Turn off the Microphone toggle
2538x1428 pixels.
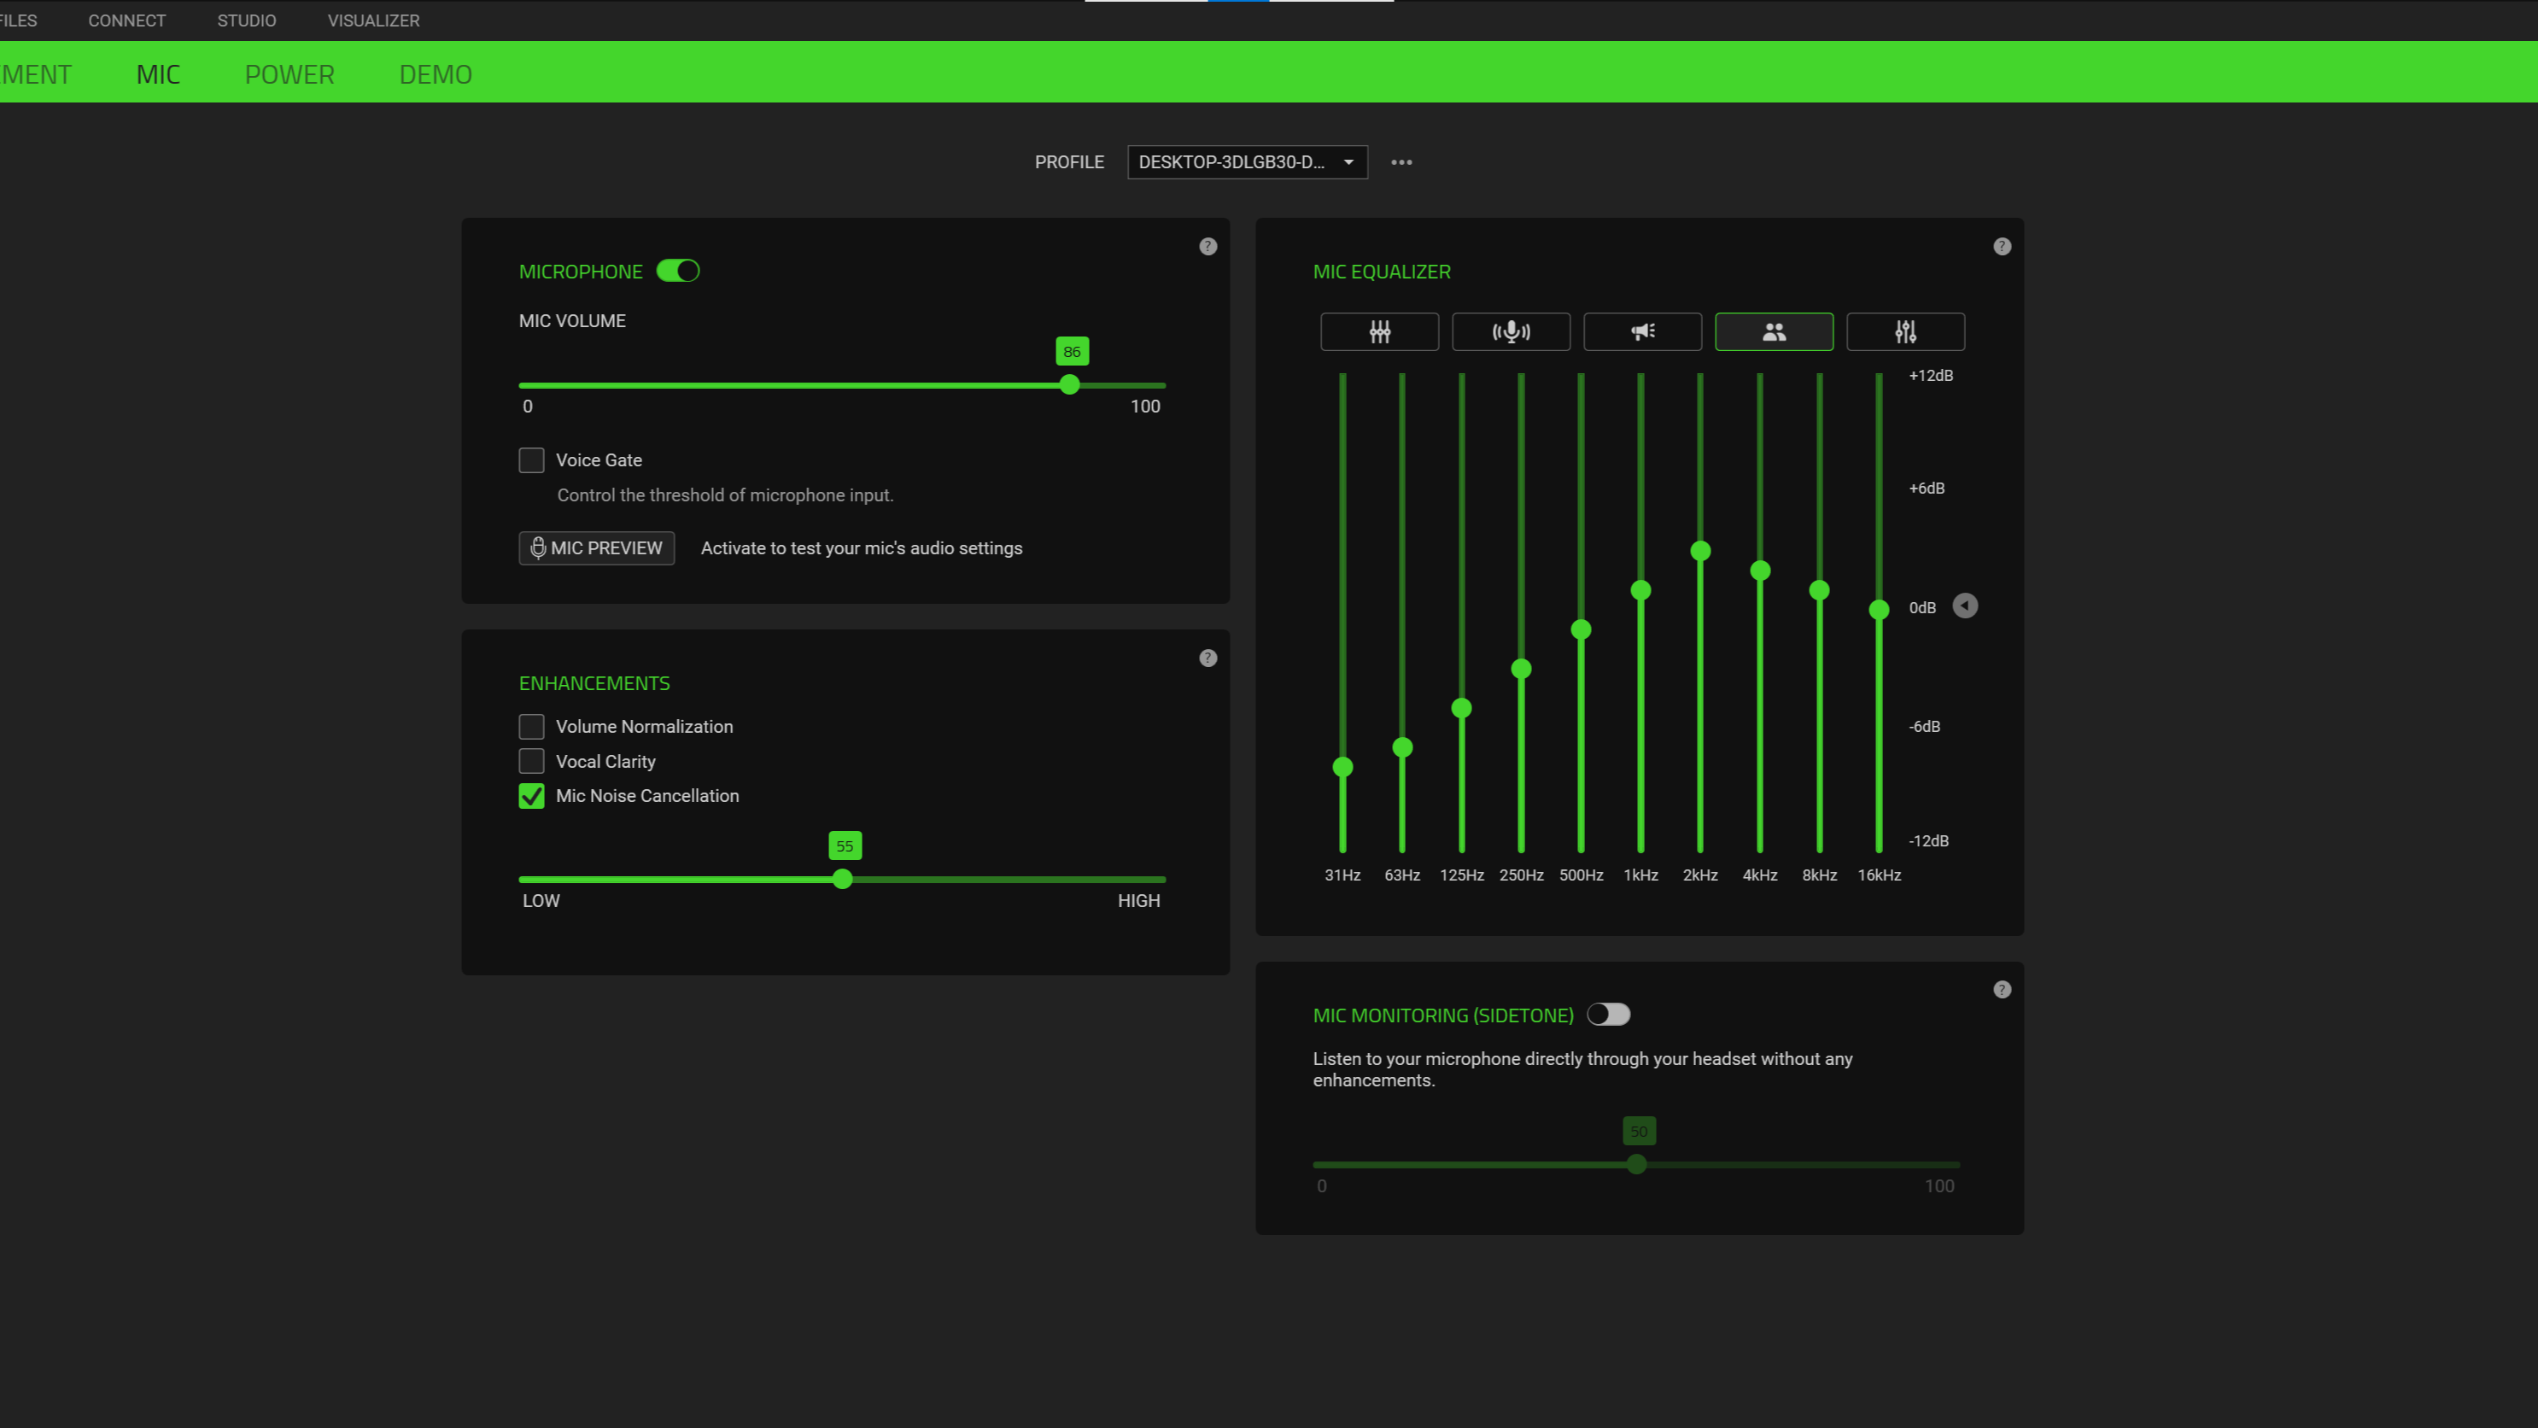(x=678, y=271)
